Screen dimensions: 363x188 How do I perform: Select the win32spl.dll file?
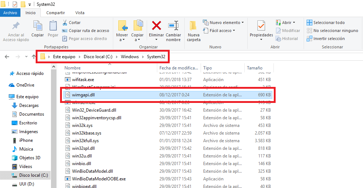[168, 148]
